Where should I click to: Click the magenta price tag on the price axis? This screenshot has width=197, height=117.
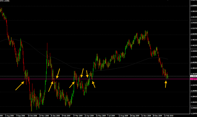pos(194,79)
